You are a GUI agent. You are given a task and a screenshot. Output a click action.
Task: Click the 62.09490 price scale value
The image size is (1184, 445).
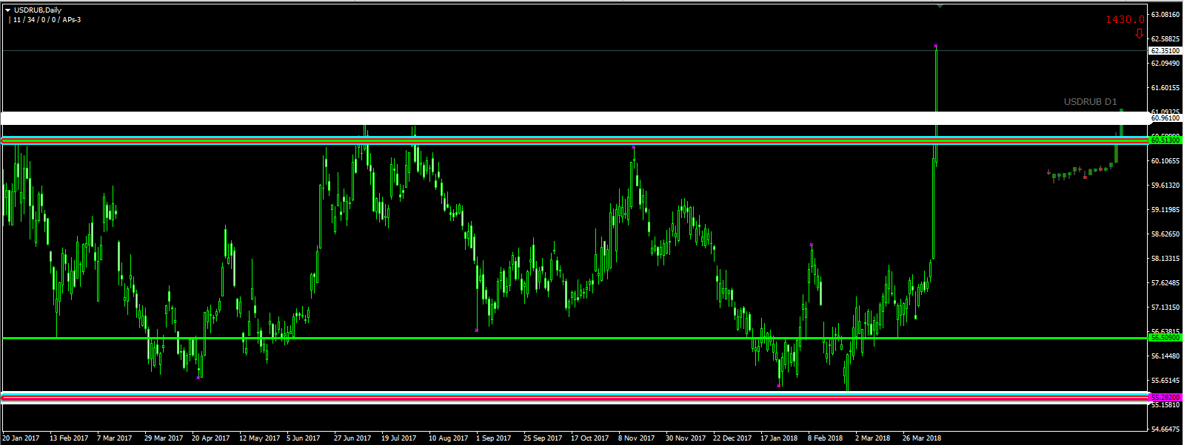(1165, 64)
